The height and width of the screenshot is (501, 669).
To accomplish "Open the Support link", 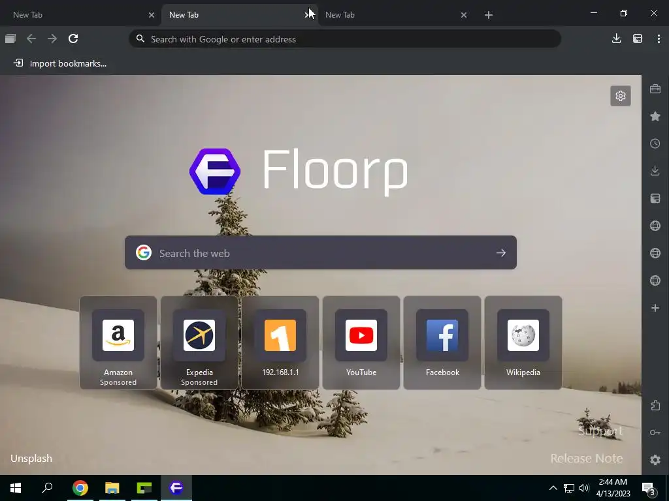I will pos(600,431).
